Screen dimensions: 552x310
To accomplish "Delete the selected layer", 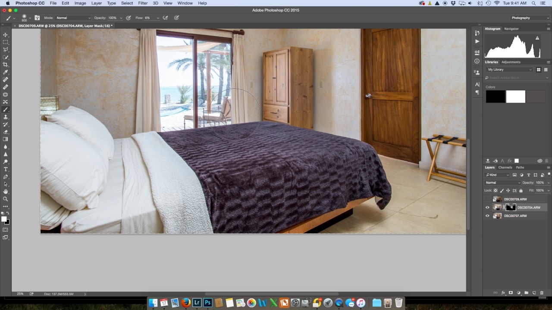I will click(542, 293).
